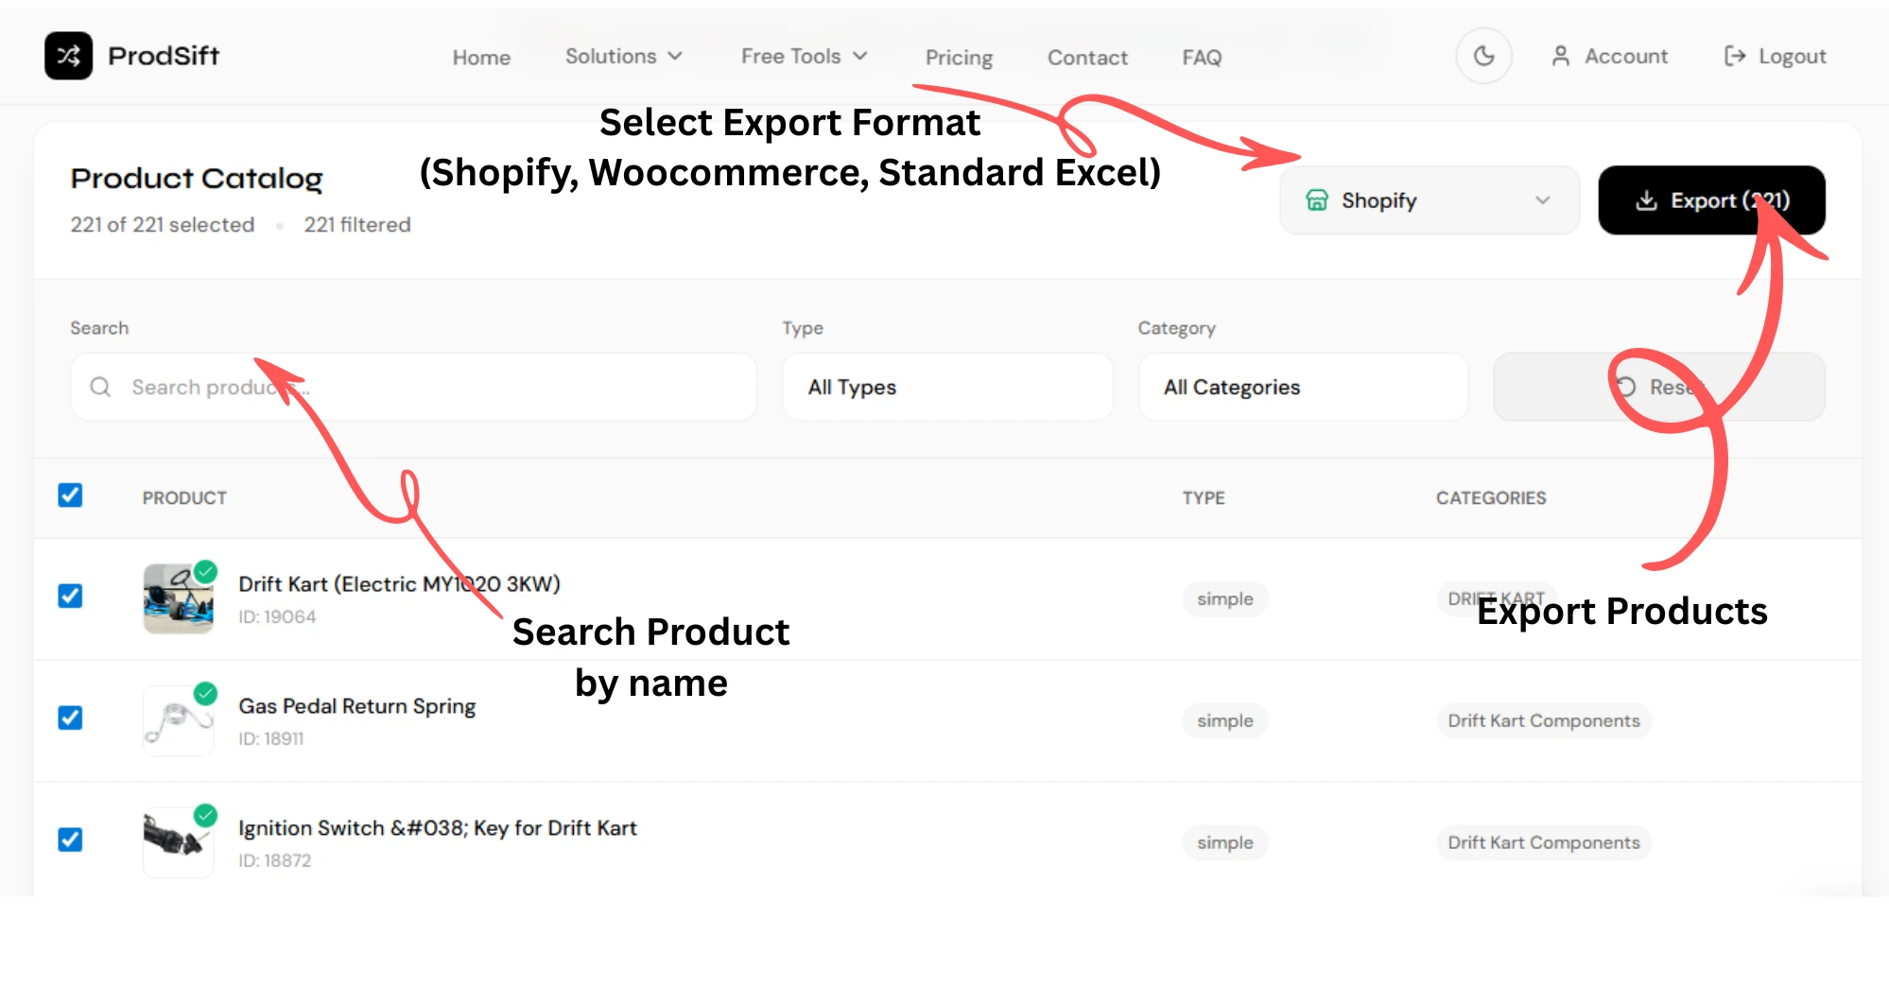The height and width of the screenshot is (987, 1889).
Task: Toggle dark mode moon icon
Action: [1483, 56]
